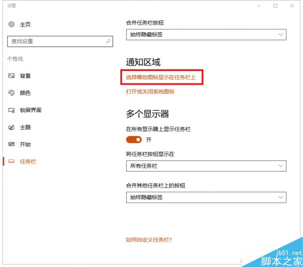The height and width of the screenshot is (267, 303).
Task: Close the 设置 window
Action: click(292, 6)
